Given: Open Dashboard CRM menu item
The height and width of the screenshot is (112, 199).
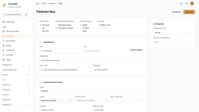Looking at the screenshot, I should click(16, 31).
